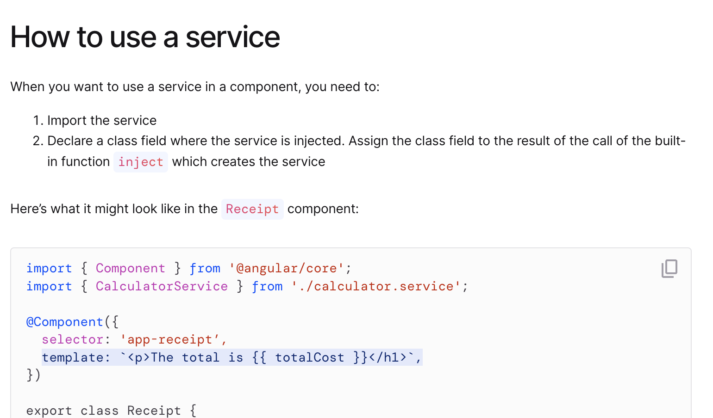Screen dimensions: 713x418
Task: Click the selector property keyword
Action: [x=72, y=339]
